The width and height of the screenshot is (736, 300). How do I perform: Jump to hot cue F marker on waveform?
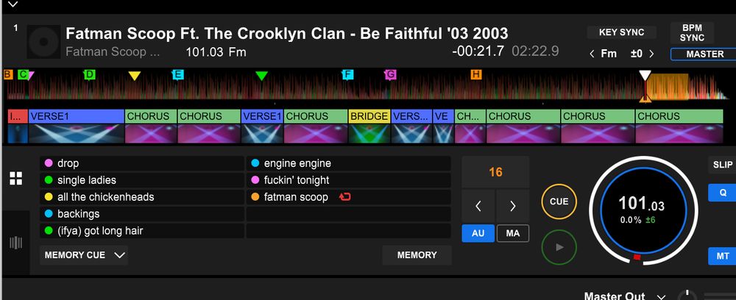(x=347, y=74)
